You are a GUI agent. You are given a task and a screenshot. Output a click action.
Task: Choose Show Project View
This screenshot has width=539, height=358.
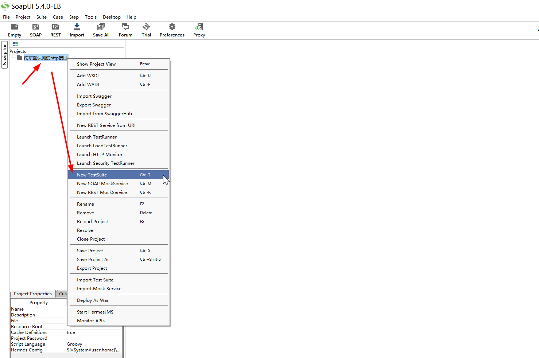click(x=119, y=64)
